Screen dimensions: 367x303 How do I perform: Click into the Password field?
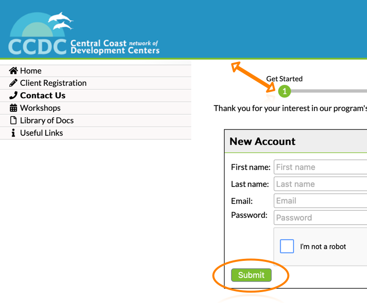click(x=320, y=218)
